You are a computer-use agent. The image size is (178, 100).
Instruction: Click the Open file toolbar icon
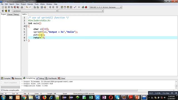[6, 7]
